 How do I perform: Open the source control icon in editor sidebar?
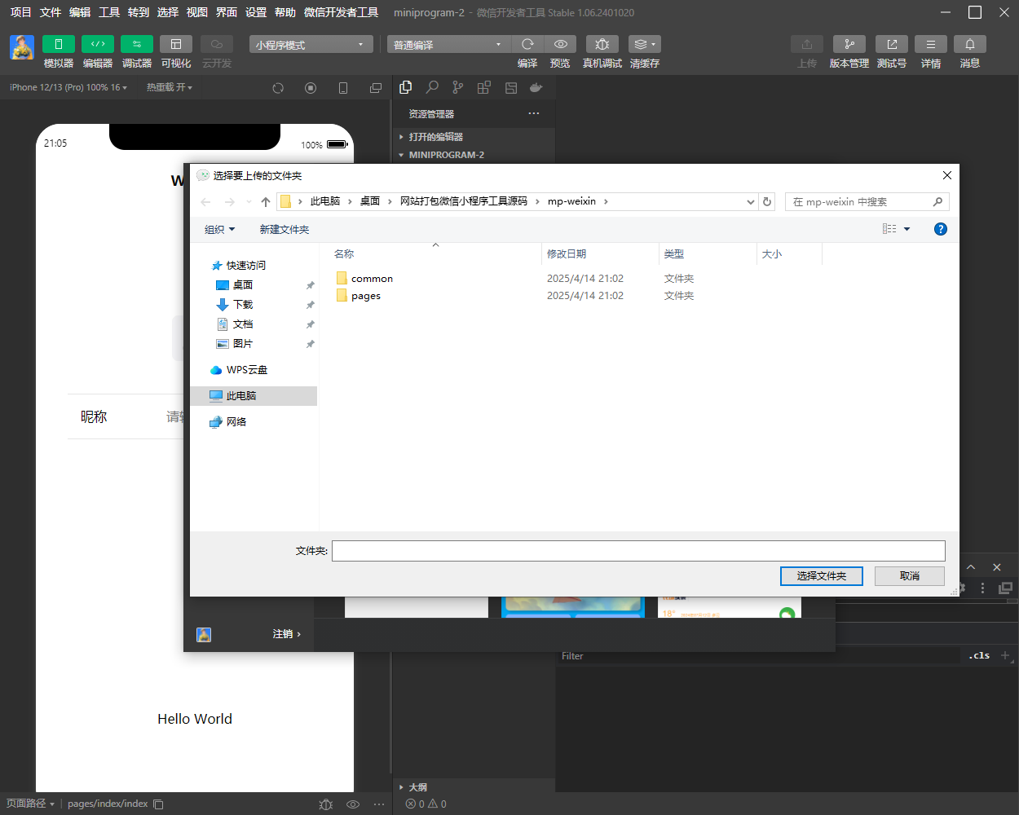pyautogui.click(x=458, y=87)
